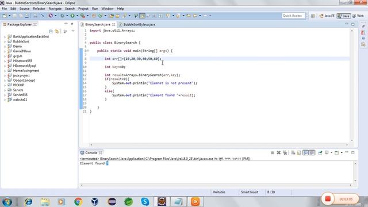The height and width of the screenshot is (207, 368).
Task: Open the Refactor menu
Action: point(39,9)
